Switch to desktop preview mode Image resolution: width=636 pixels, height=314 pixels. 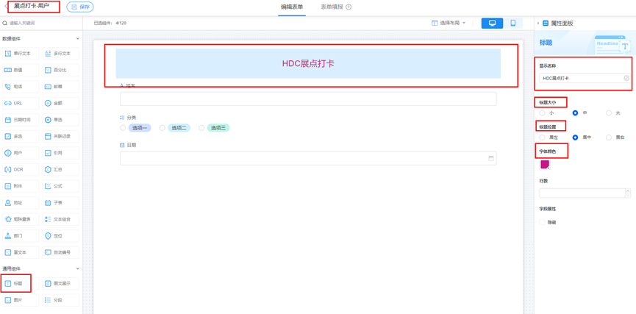pyautogui.click(x=493, y=23)
